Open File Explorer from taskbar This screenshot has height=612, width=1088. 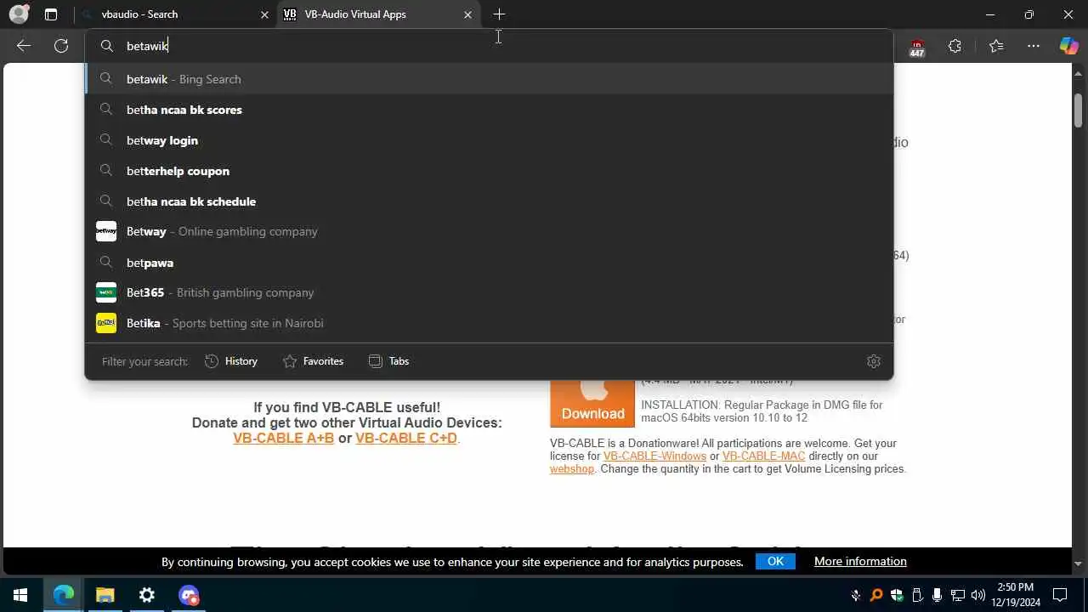pyautogui.click(x=105, y=595)
